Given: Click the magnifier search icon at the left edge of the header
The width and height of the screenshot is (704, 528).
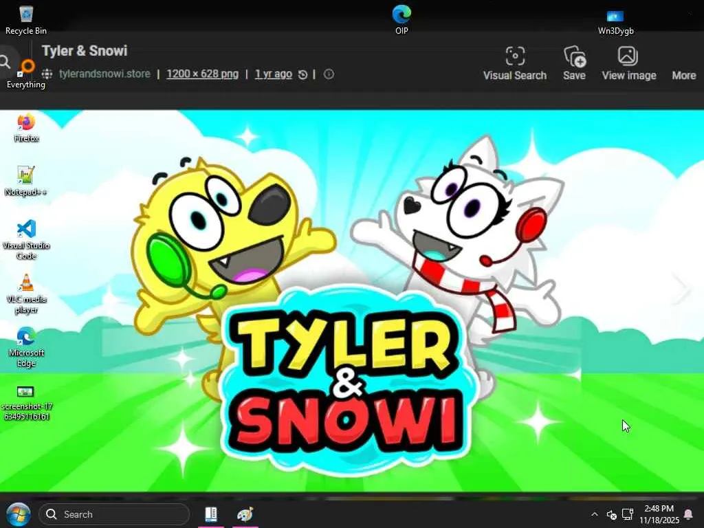Looking at the screenshot, I should pyautogui.click(x=5, y=61).
